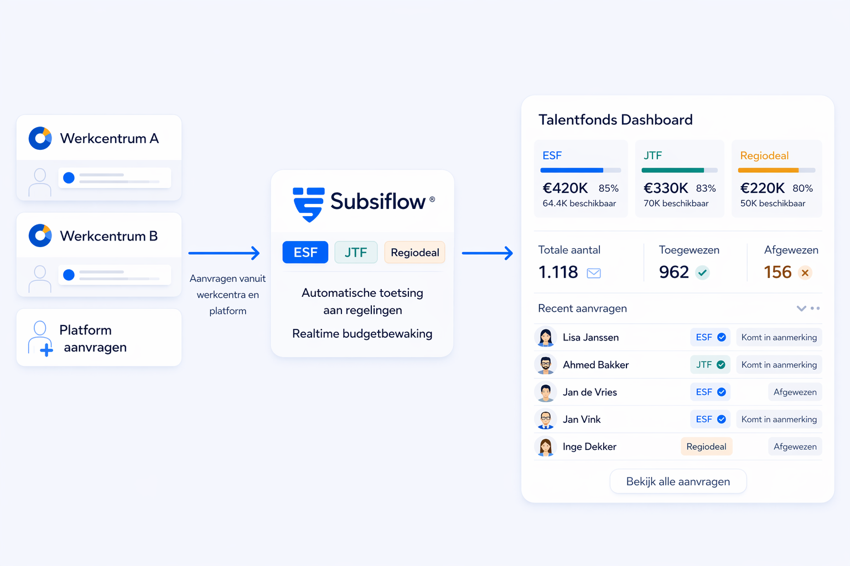Select the blue ESF chip under Subsiflow
The image size is (850, 566).
coord(305,253)
